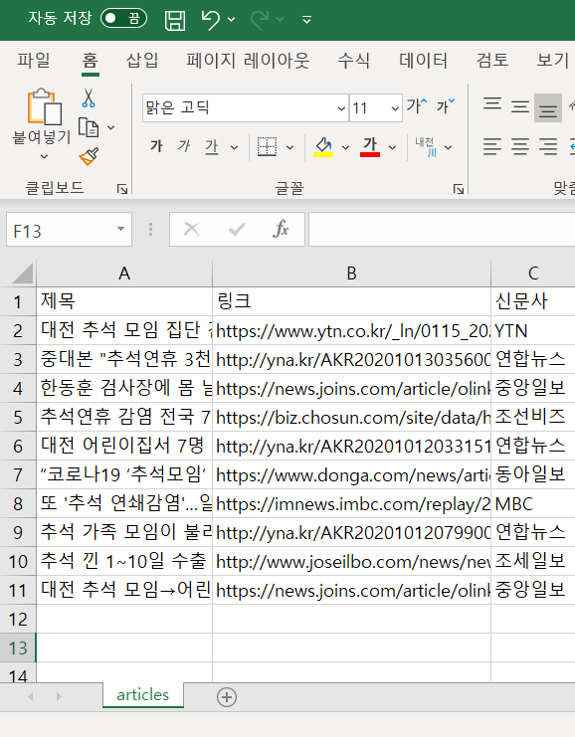575x737 pixels.
Task: Click the Redo arrow icon
Action: [x=260, y=20]
